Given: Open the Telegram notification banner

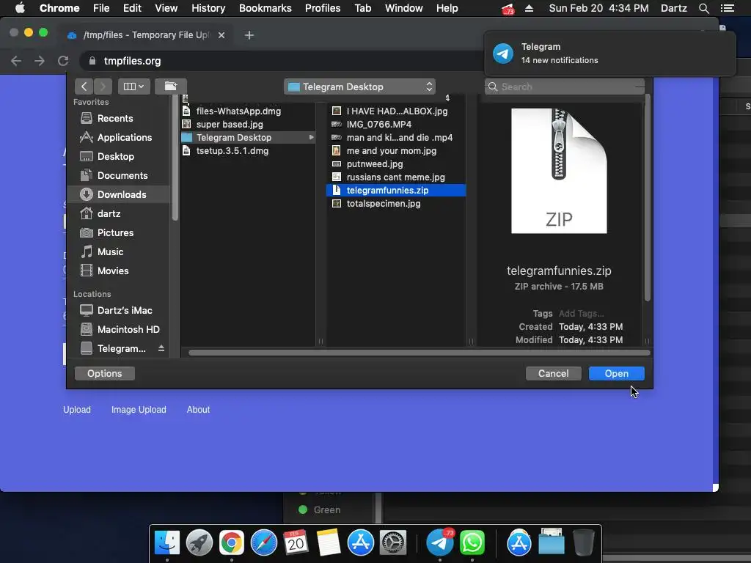Looking at the screenshot, I should [609, 53].
